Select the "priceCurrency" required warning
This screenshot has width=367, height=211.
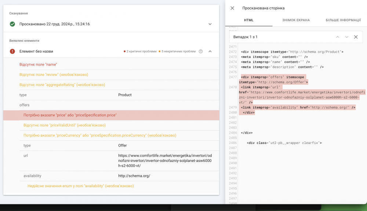pos(99,135)
